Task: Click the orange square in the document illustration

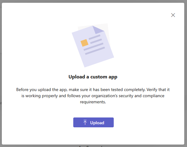Action: click(84, 42)
